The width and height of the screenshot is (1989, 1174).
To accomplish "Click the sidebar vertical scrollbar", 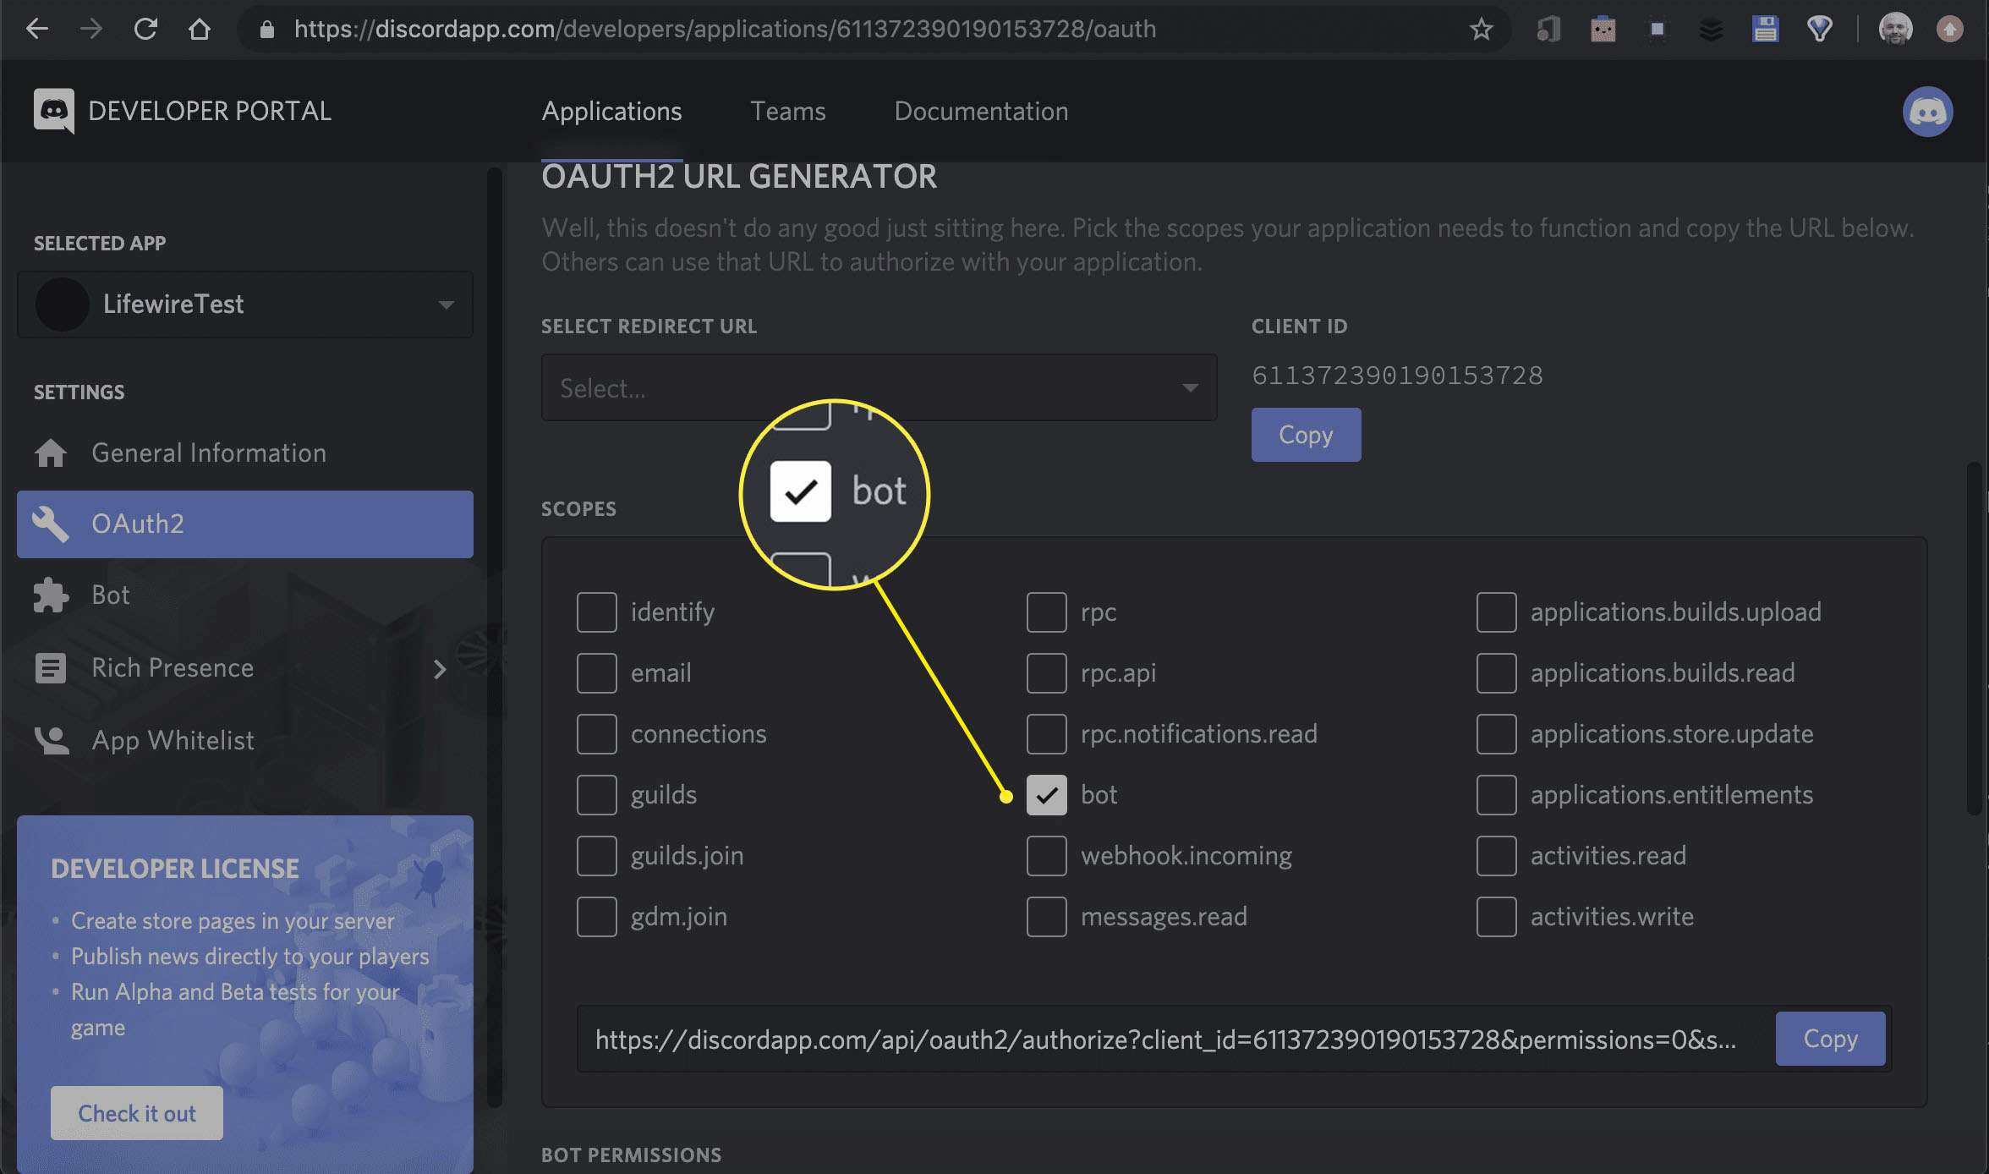I will click(495, 639).
